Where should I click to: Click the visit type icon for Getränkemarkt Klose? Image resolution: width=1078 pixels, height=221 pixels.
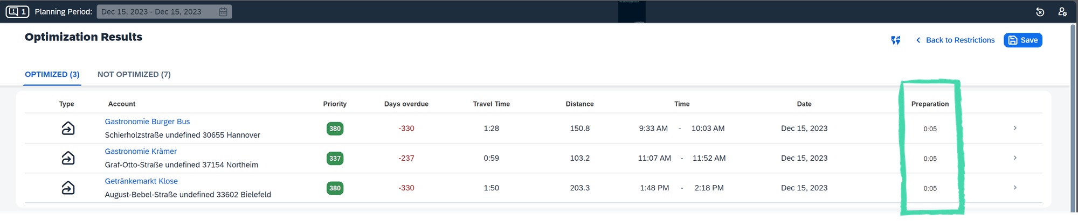[x=68, y=188]
